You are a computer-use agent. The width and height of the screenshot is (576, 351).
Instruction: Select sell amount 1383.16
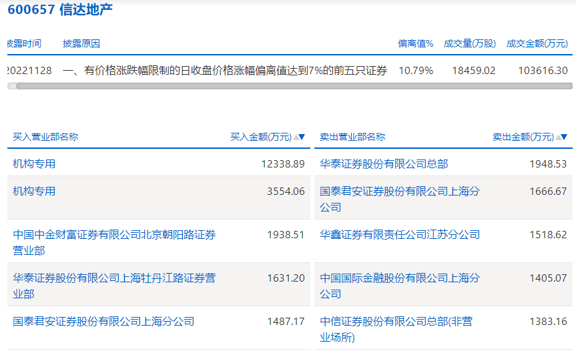click(548, 322)
